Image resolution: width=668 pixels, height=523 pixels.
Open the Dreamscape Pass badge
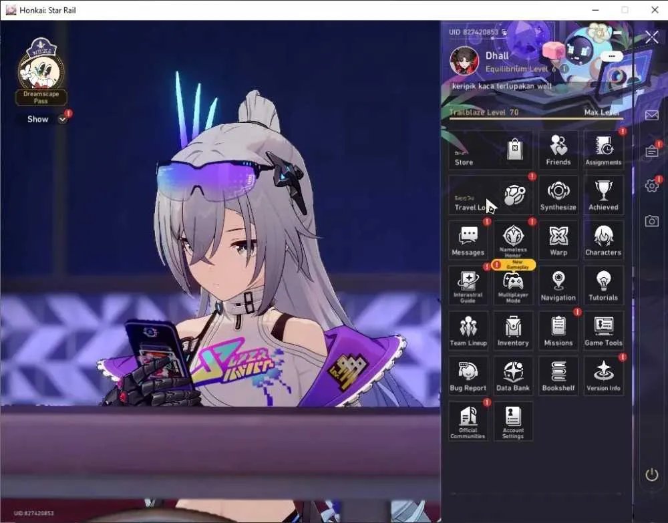(x=41, y=71)
